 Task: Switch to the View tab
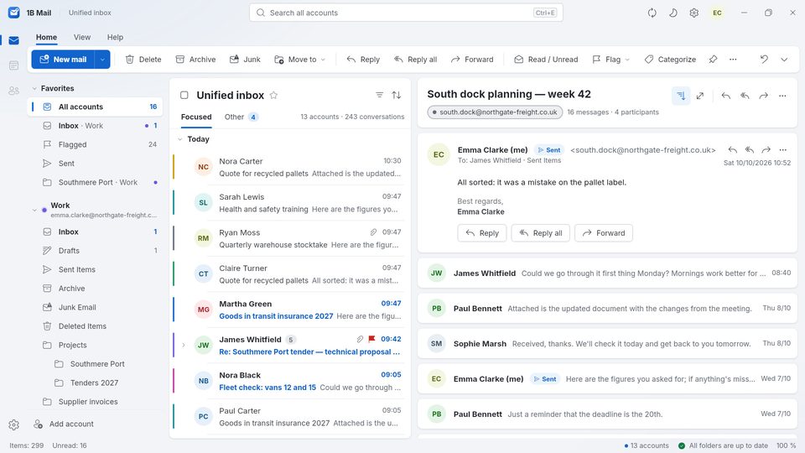[x=82, y=38]
